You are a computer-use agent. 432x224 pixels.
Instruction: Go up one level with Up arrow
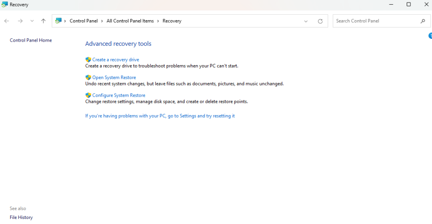[43, 21]
